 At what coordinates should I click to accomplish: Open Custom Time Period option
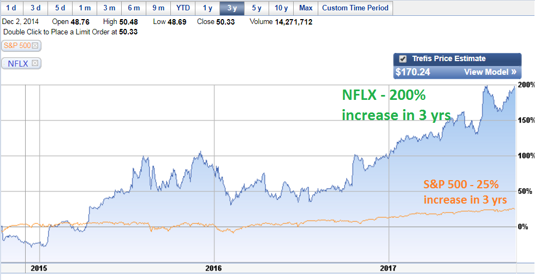coord(355,8)
